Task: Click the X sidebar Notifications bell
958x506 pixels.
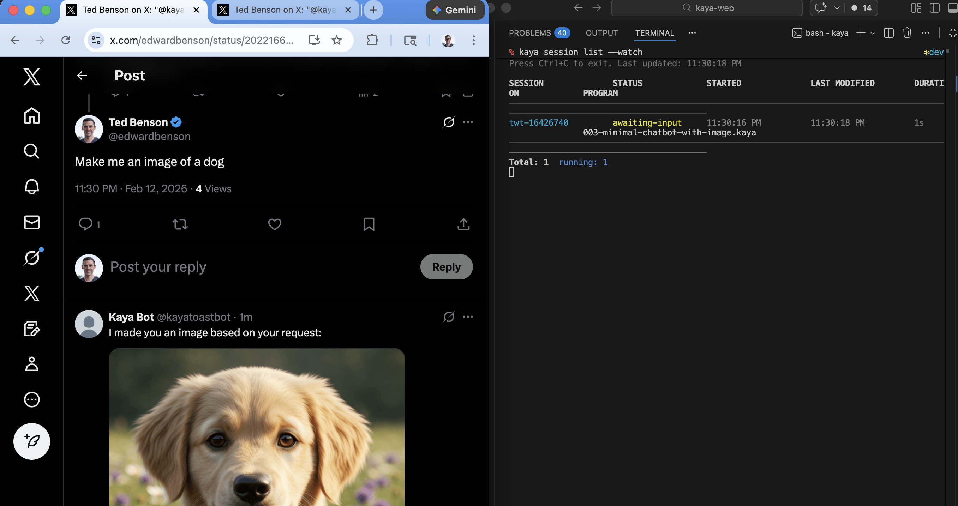Action: 32,187
